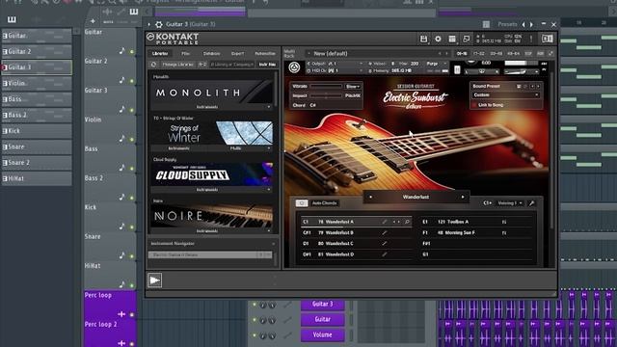The width and height of the screenshot is (617, 347).
Task: Adjust the Impact slider
Action: (326, 95)
